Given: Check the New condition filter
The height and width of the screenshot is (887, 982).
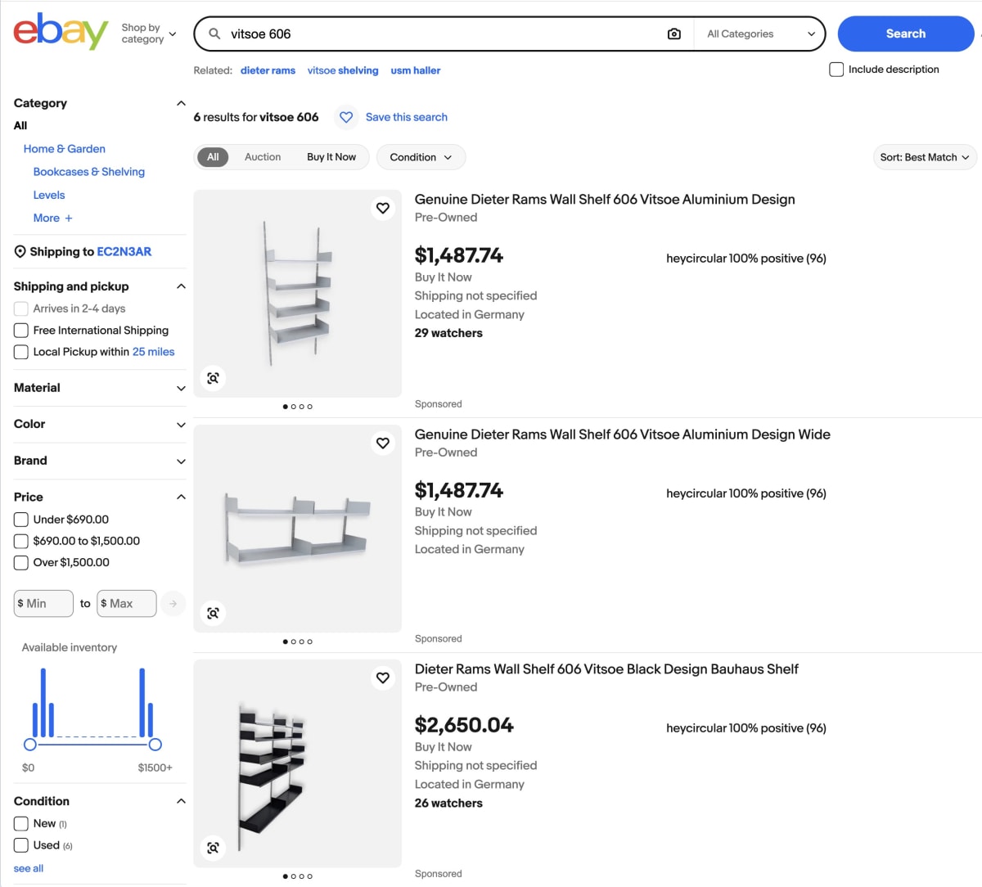Looking at the screenshot, I should (x=21, y=823).
